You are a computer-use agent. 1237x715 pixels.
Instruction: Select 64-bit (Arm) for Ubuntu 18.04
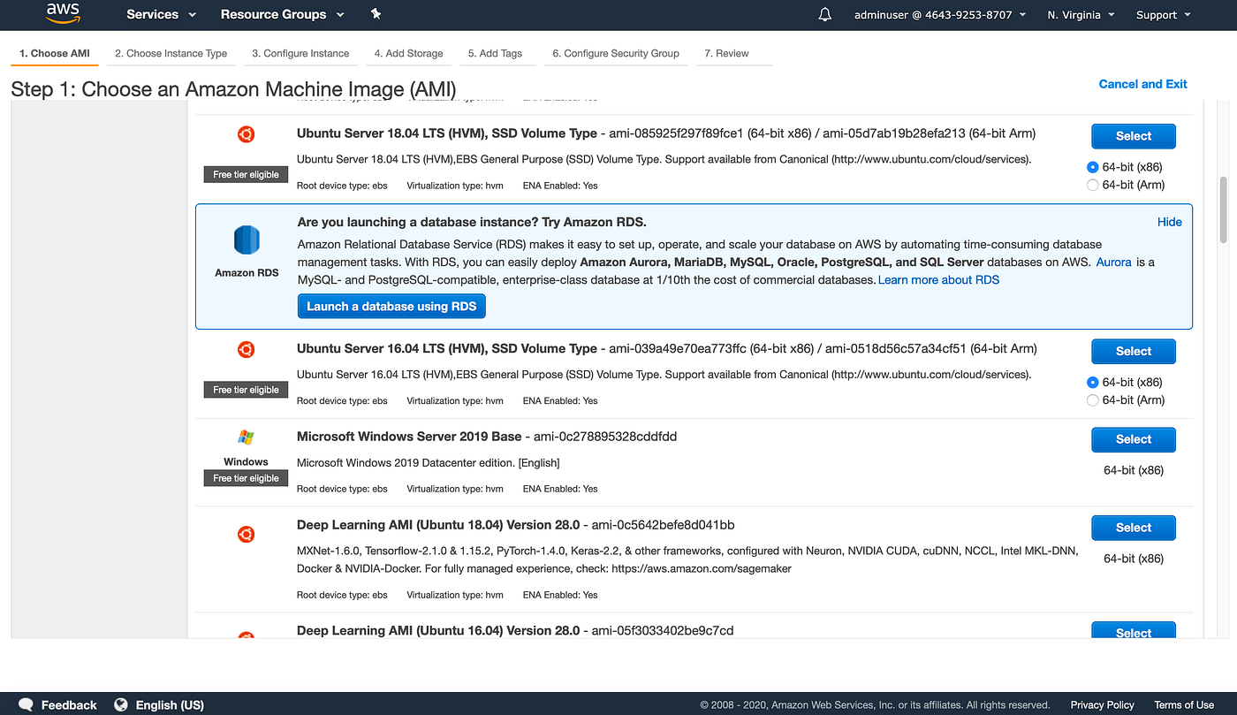tap(1092, 184)
